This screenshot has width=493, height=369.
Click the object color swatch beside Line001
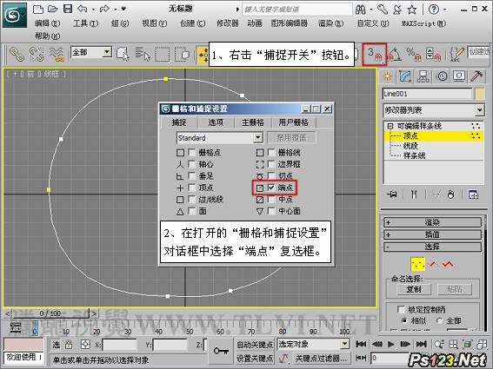pyautogui.click(x=480, y=94)
